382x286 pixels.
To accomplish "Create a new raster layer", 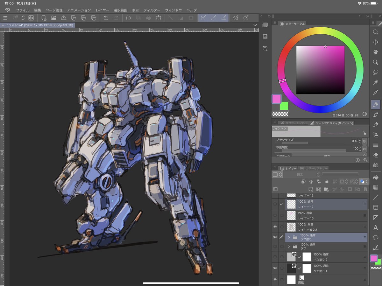I will [310, 189].
